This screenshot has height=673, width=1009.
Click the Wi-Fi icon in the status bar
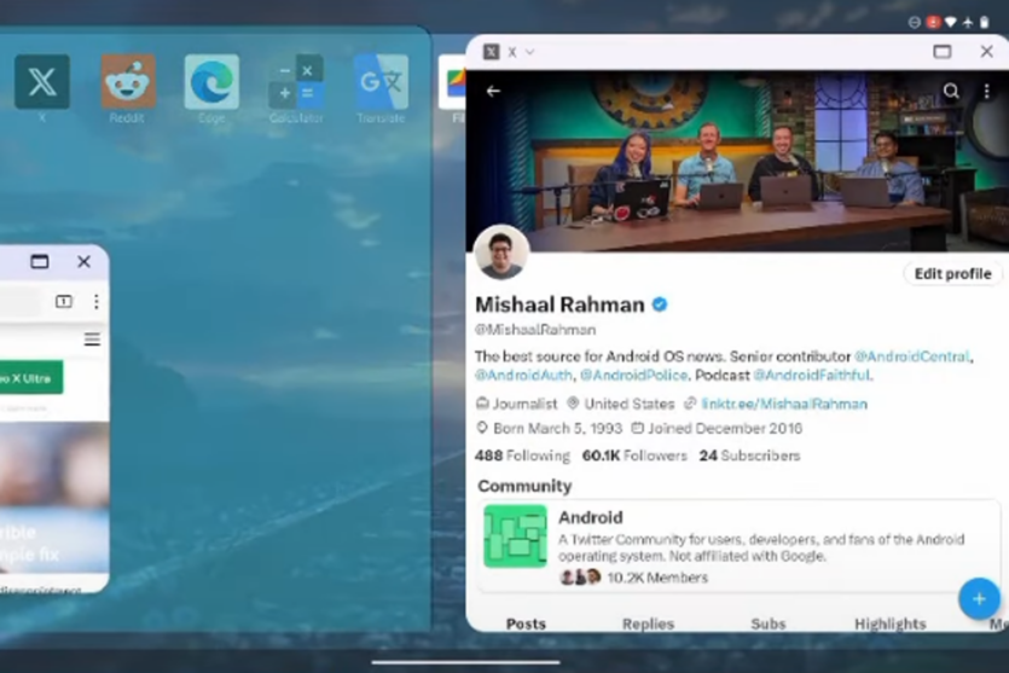[950, 22]
